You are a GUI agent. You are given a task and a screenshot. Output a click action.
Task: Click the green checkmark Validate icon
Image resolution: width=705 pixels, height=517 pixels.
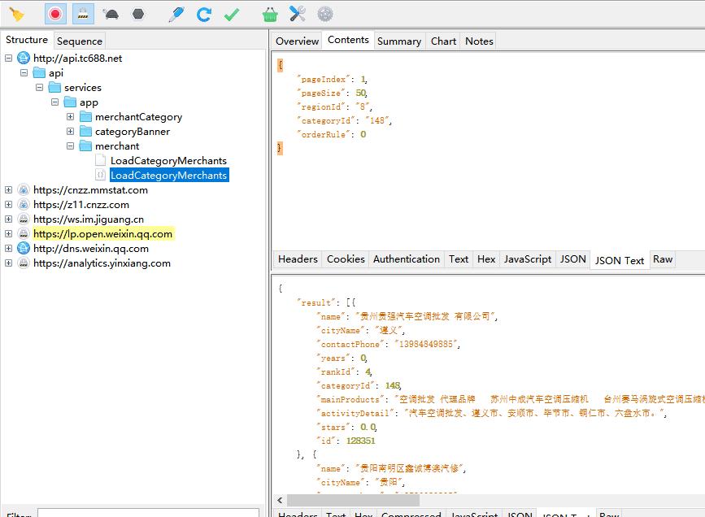(x=232, y=14)
